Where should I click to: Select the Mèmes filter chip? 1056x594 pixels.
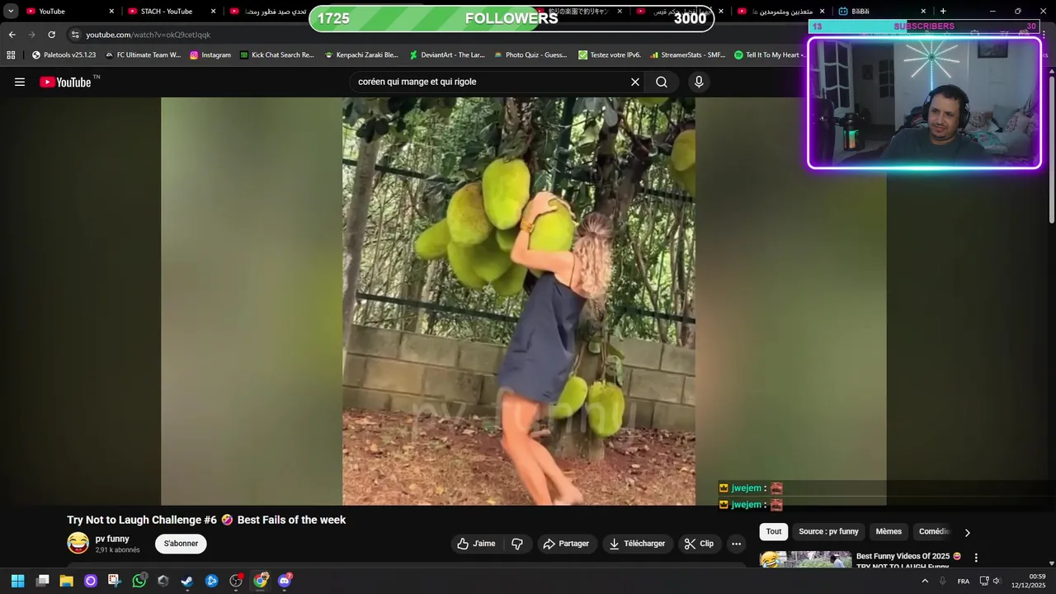click(889, 532)
